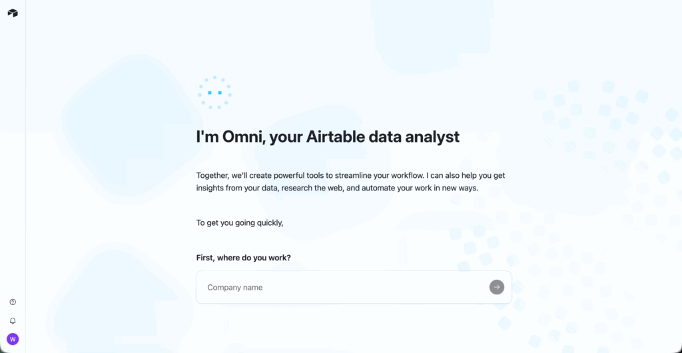This screenshot has height=353, width=682.
Task: Open the help question mark icon
Action: 13,302
